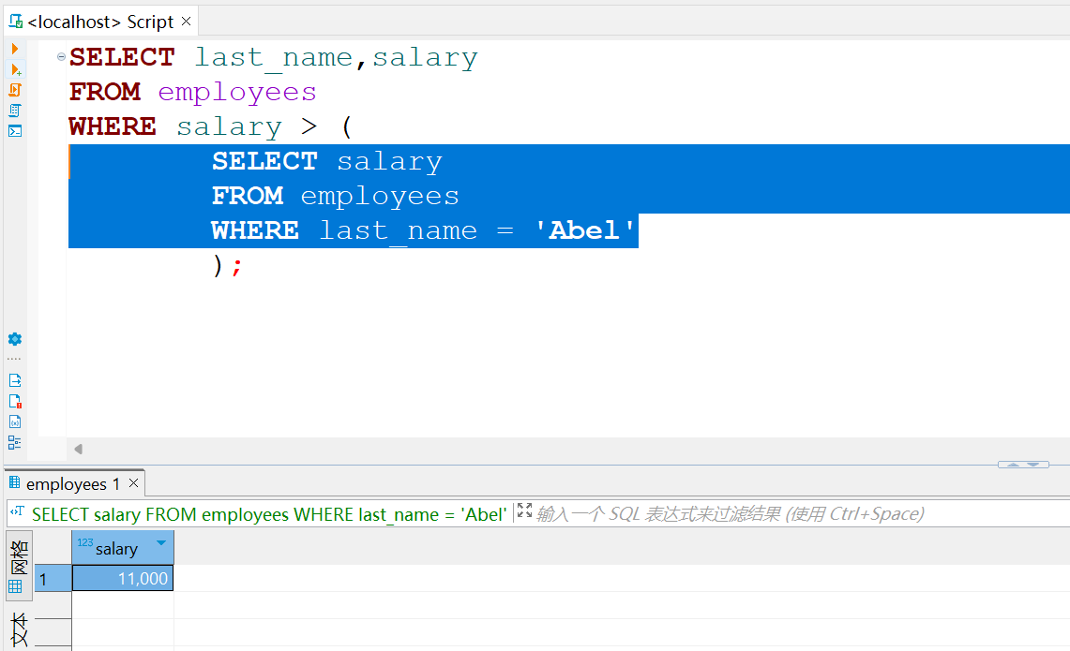Viewport: 1070px width, 651px height.
Task: Open the blue gear settings icon
Action: pyautogui.click(x=14, y=339)
